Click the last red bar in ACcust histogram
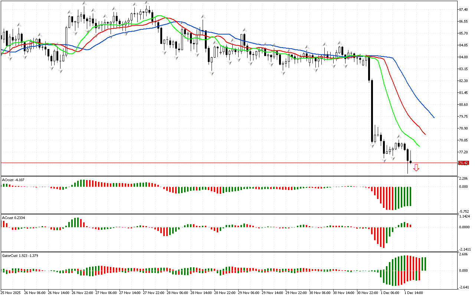The width and height of the screenshot is (475, 297). click(411, 226)
